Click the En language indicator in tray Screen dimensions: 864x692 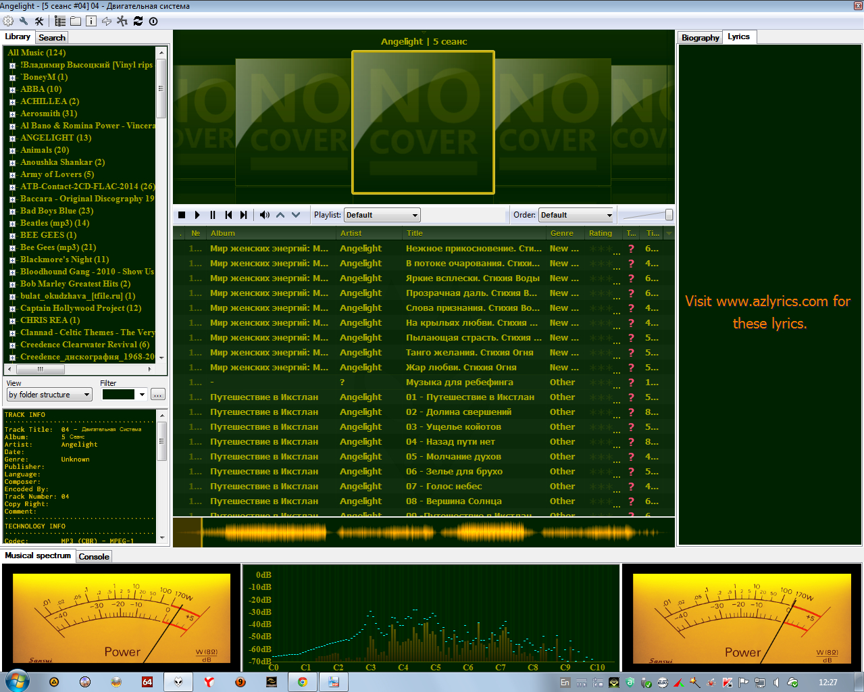pos(565,683)
